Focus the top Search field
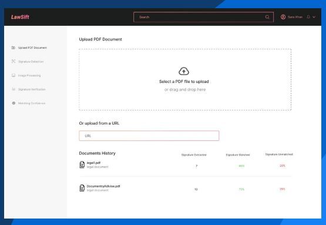Screen dimensions: 326x225 pos(203,17)
